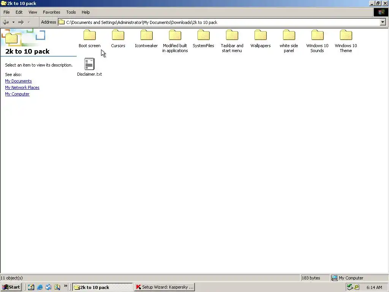Expand Quick Launch overflow chevron
The width and height of the screenshot is (389, 292).
point(65,286)
